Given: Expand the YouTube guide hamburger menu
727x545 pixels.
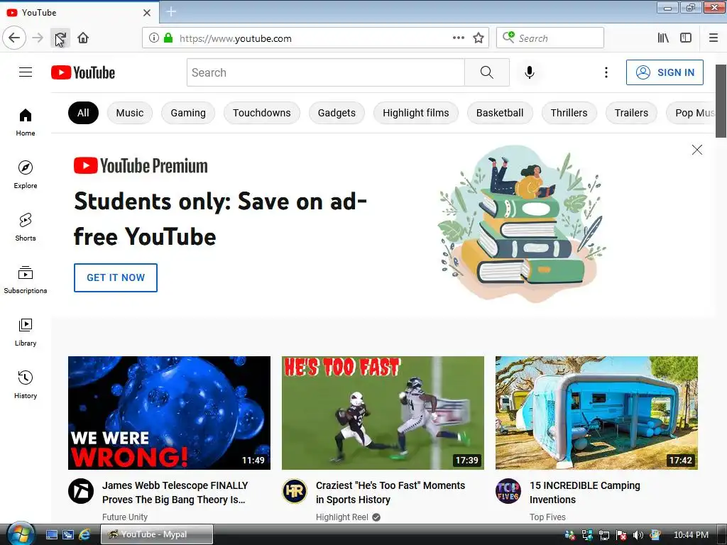Looking at the screenshot, I should [x=26, y=72].
